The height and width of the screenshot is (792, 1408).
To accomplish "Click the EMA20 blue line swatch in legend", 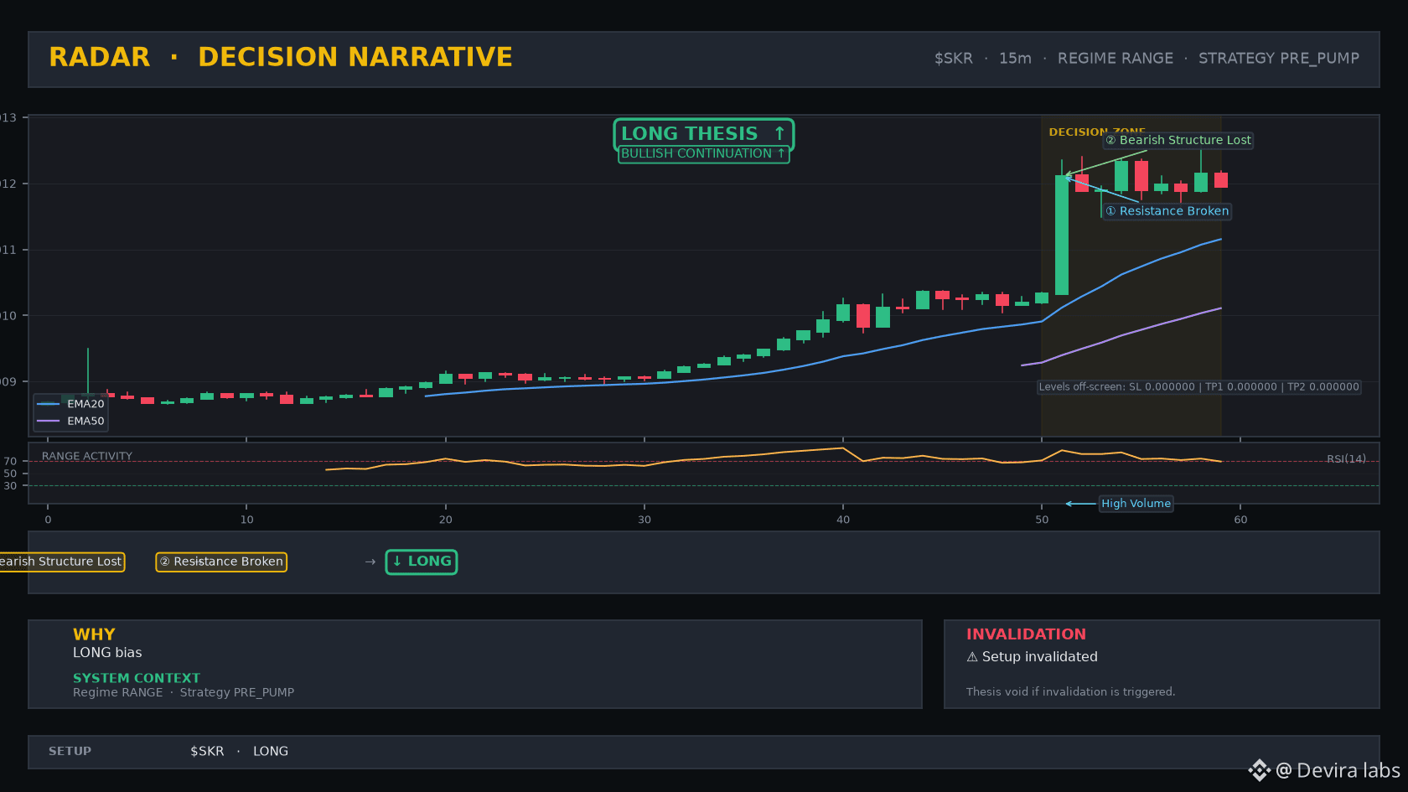I will tap(49, 404).
